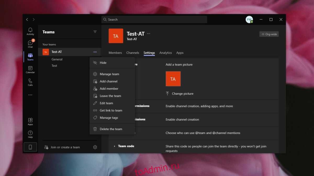The image size is (314, 176).
Task: Switch to the Members tab
Action: pos(115,53)
